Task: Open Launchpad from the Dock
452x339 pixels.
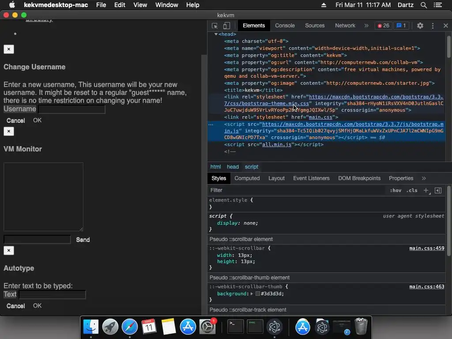Action: click(110, 327)
